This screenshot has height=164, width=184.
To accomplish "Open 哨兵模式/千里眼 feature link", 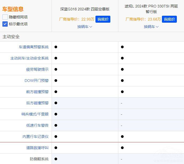I will [x=35, y=114].
